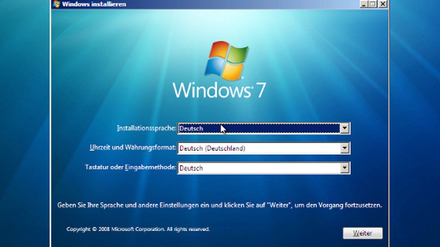Click the Windows setup icon in title bar
This screenshot has height=247, width=440.
[56, 4]
